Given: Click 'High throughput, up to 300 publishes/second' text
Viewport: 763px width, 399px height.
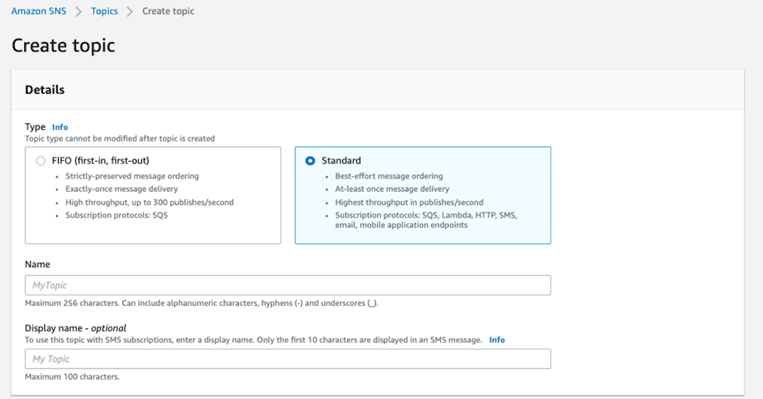Looking at the screenshot, I should pyautogui.click(x=150, y=202).
